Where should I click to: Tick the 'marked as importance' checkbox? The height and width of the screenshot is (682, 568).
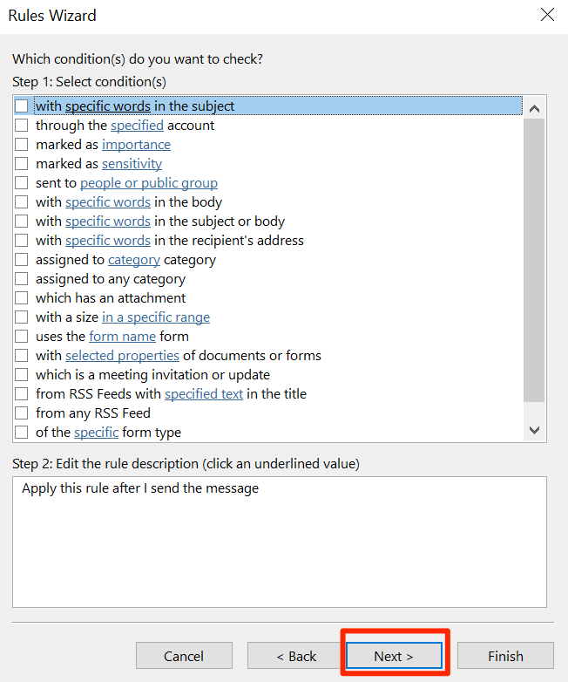21,145
